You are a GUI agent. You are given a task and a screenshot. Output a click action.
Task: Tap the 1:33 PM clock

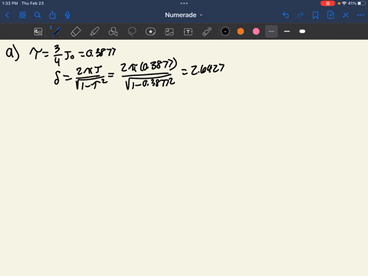[x=10, y=3]
